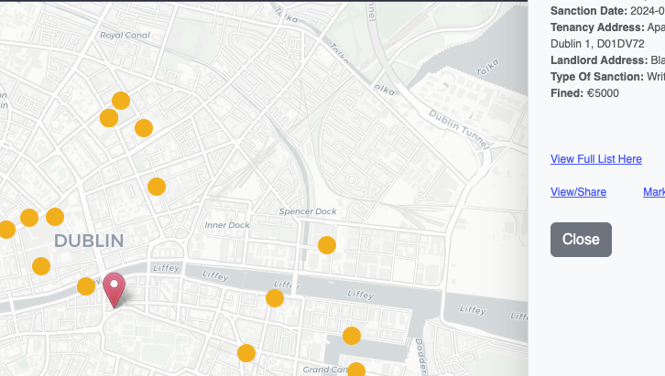The image size is (665, 376).
Task: Click the DUBLIN city label on map
Action: (x=89, y=241)
